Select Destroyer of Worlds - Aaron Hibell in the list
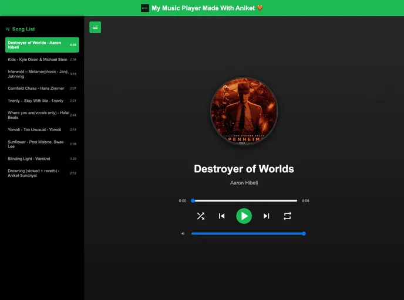The image size is (404, 300). click(42, 45)
